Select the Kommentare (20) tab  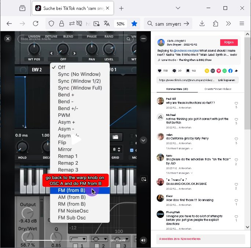click(x=177, y=89)
